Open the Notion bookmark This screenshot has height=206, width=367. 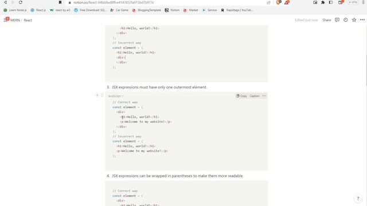(172, 10)
